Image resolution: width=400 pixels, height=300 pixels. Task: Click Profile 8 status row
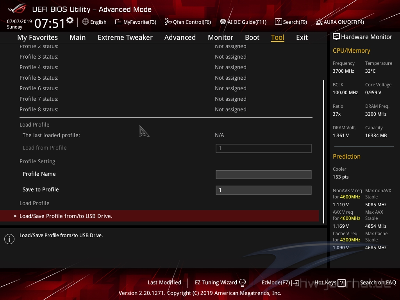pyautogui.click(x=166, y=109)
